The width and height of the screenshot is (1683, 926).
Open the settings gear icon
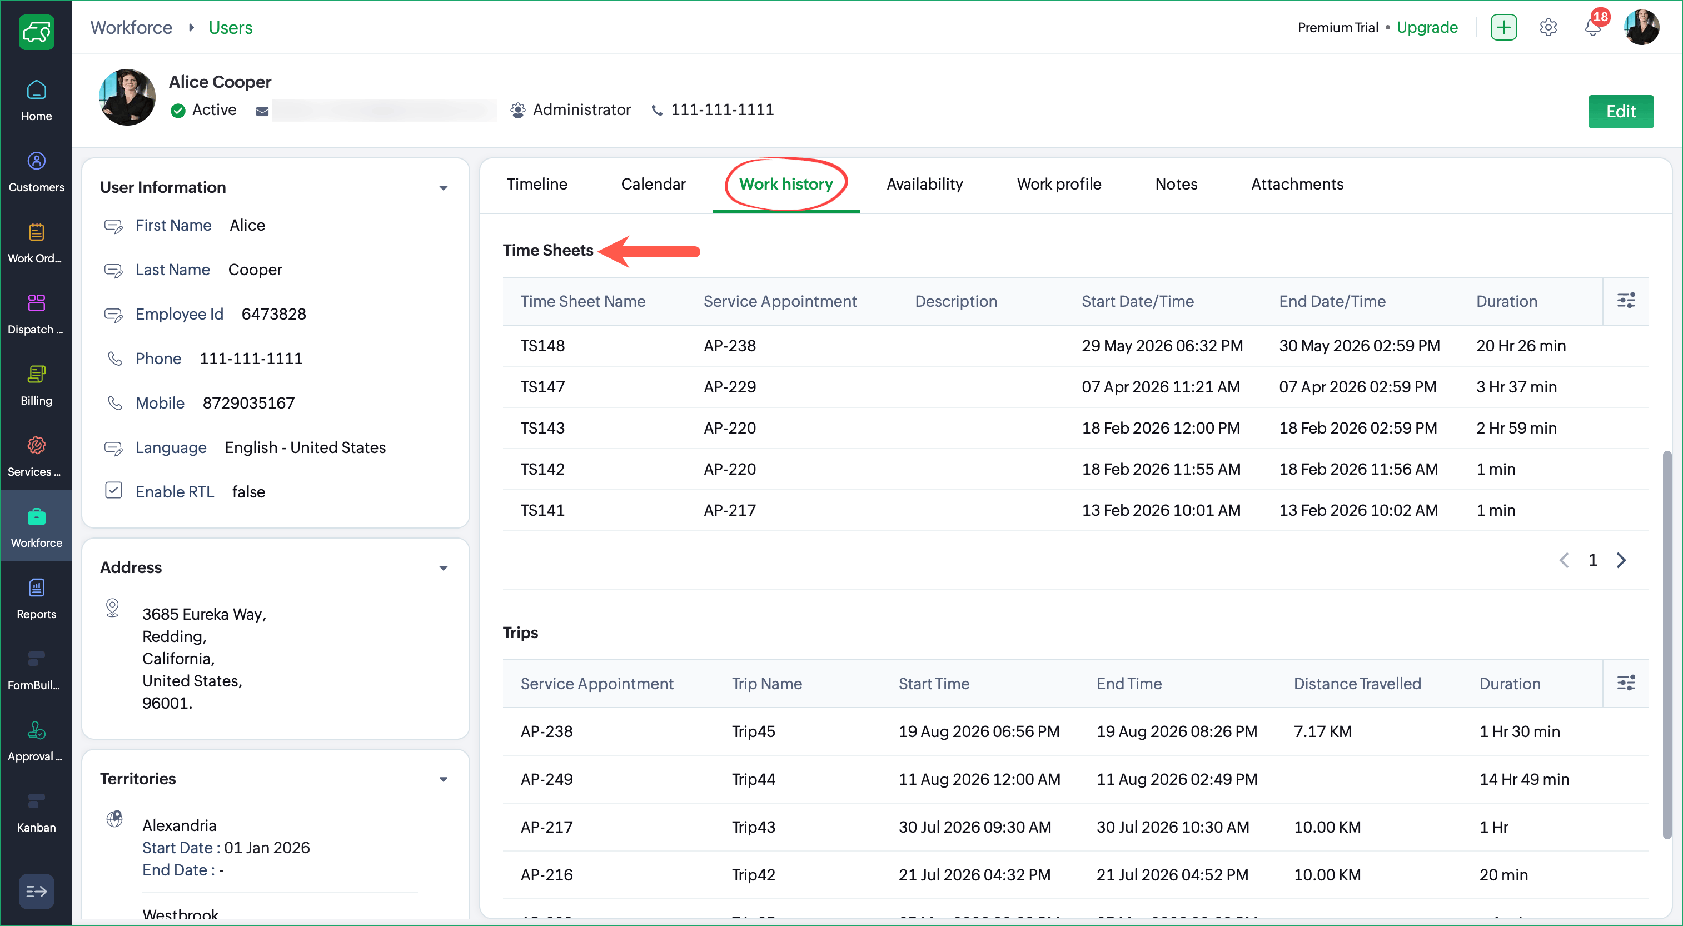pos(1548,27)
